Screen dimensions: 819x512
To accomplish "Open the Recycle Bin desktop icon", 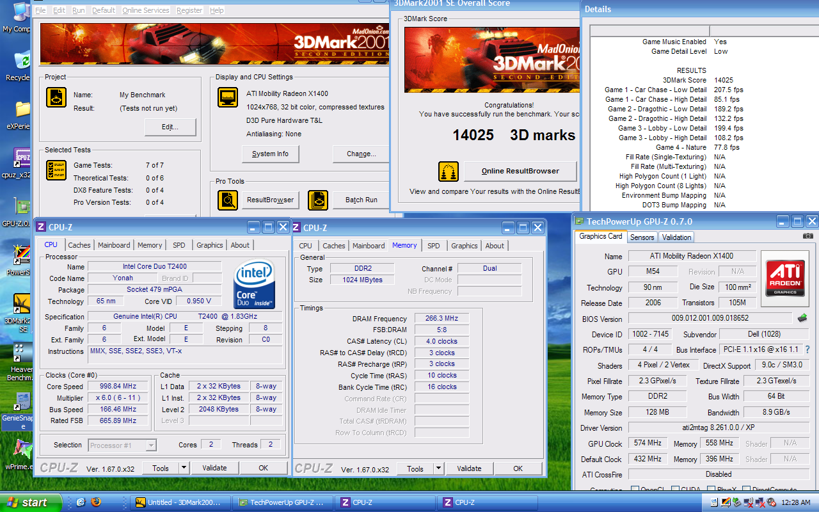I will [19, 64].
